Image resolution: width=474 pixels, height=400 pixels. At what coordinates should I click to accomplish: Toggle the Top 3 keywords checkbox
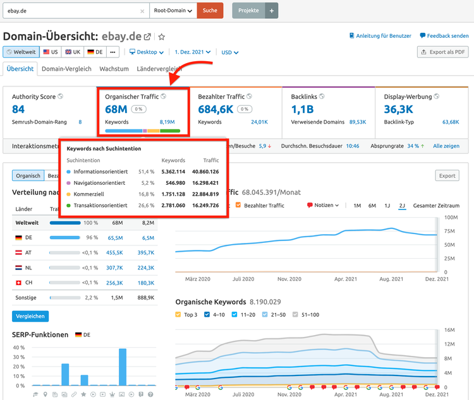(178, 315)
